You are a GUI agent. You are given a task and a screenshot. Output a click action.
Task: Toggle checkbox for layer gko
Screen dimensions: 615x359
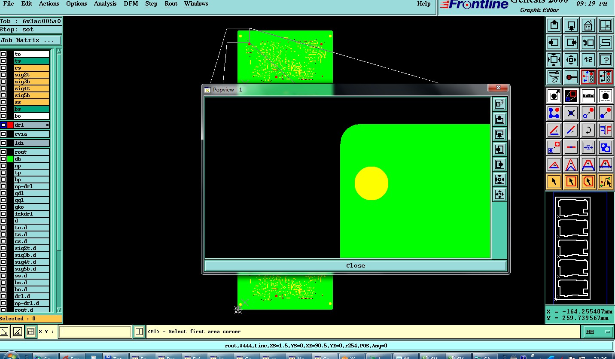pyautogui.click(x=3, y=207)
